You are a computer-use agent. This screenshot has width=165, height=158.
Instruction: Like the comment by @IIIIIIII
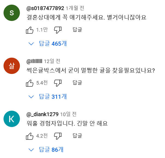pos(30,83)
